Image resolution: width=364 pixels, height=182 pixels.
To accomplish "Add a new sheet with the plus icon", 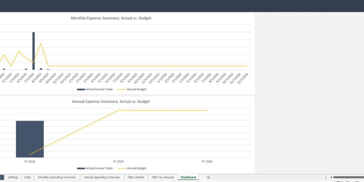I will point(208,177).
